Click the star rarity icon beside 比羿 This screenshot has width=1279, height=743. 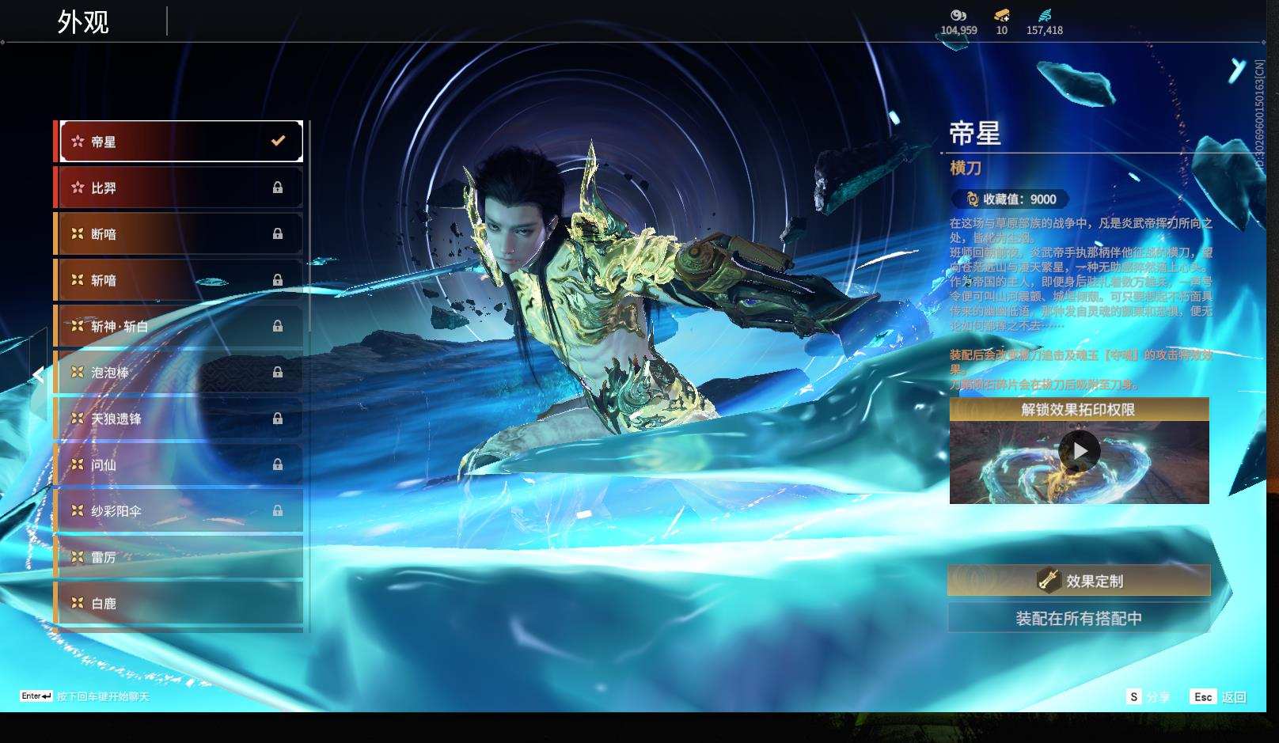point(78,188)
